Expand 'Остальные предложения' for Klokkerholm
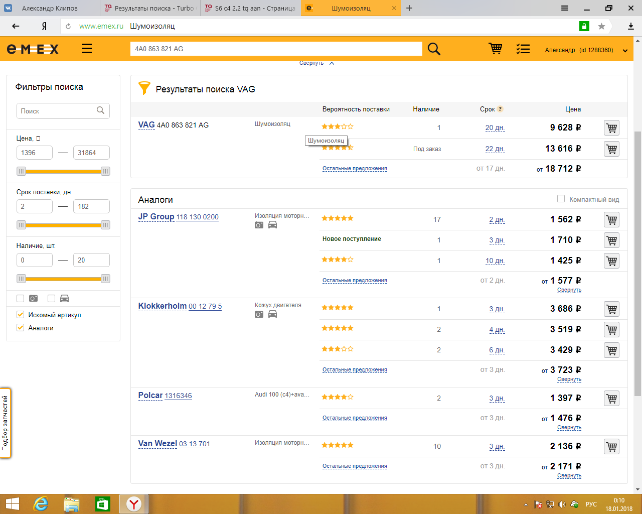The width and height of the screenshot is (642, 514). coord(355,370)
